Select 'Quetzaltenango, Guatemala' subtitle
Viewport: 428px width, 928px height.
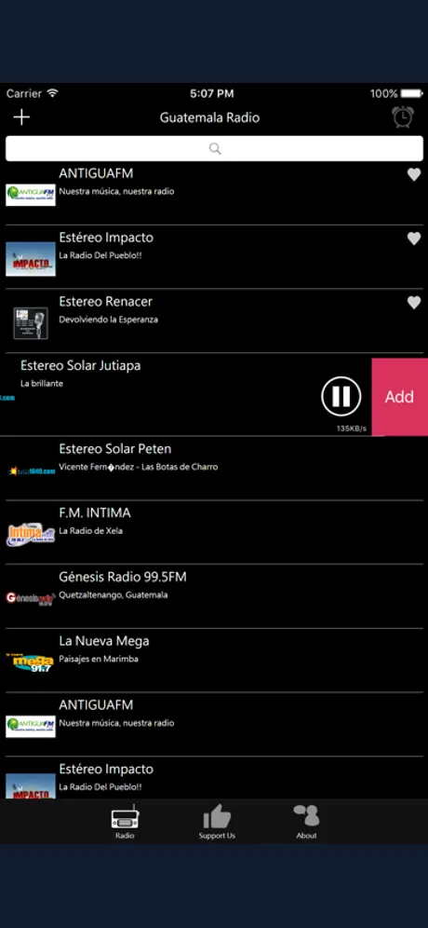point(114,594)
